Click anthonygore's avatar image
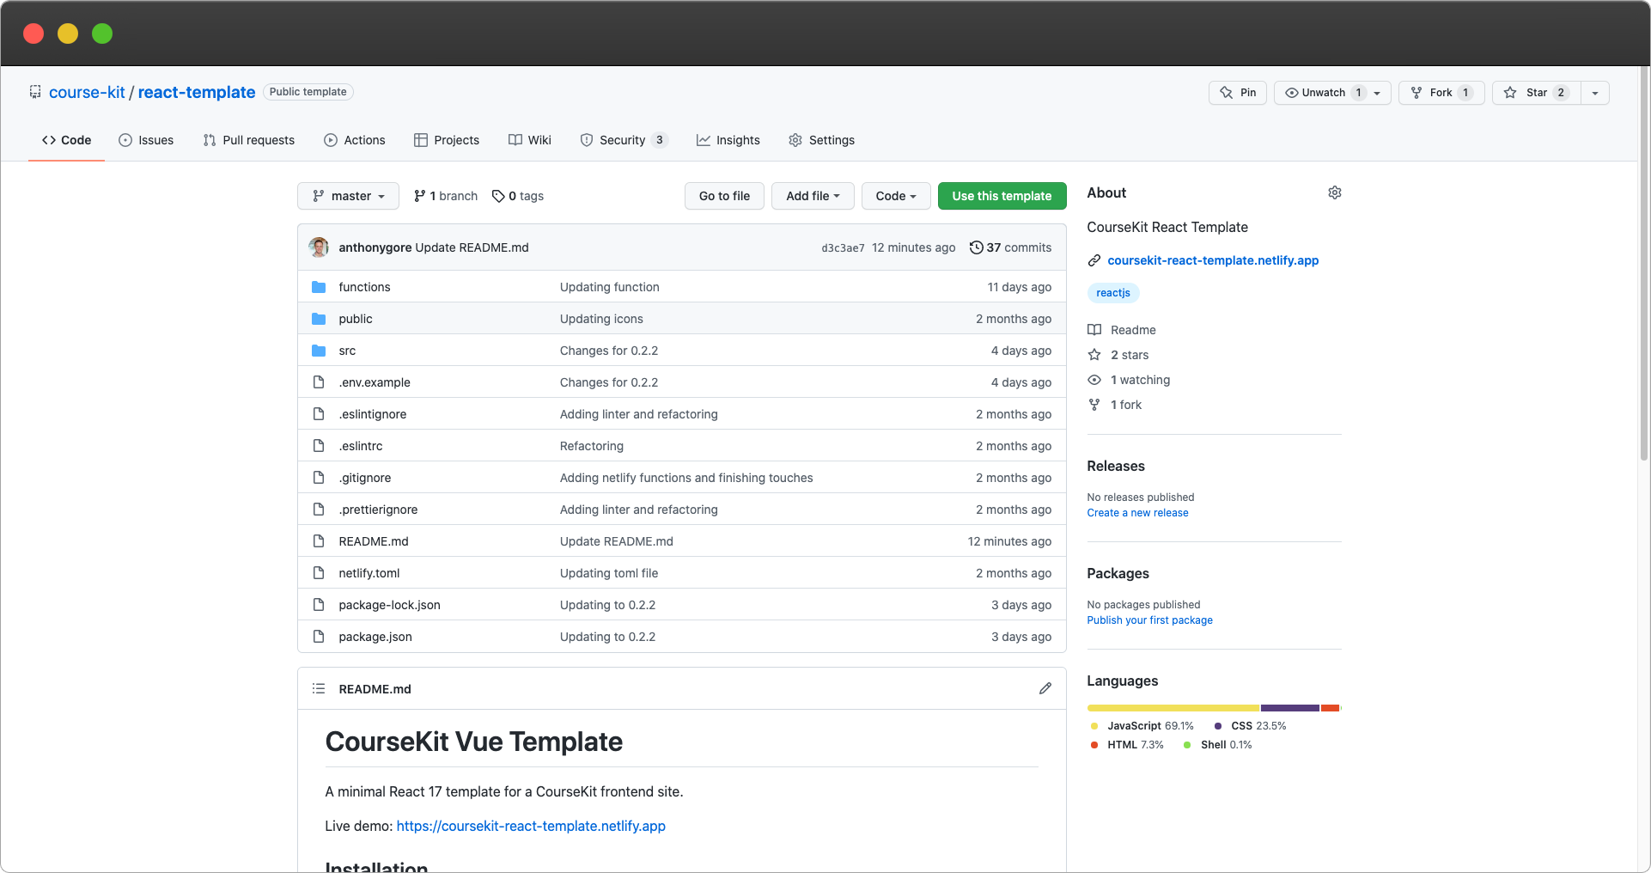 tap(319, 247)
